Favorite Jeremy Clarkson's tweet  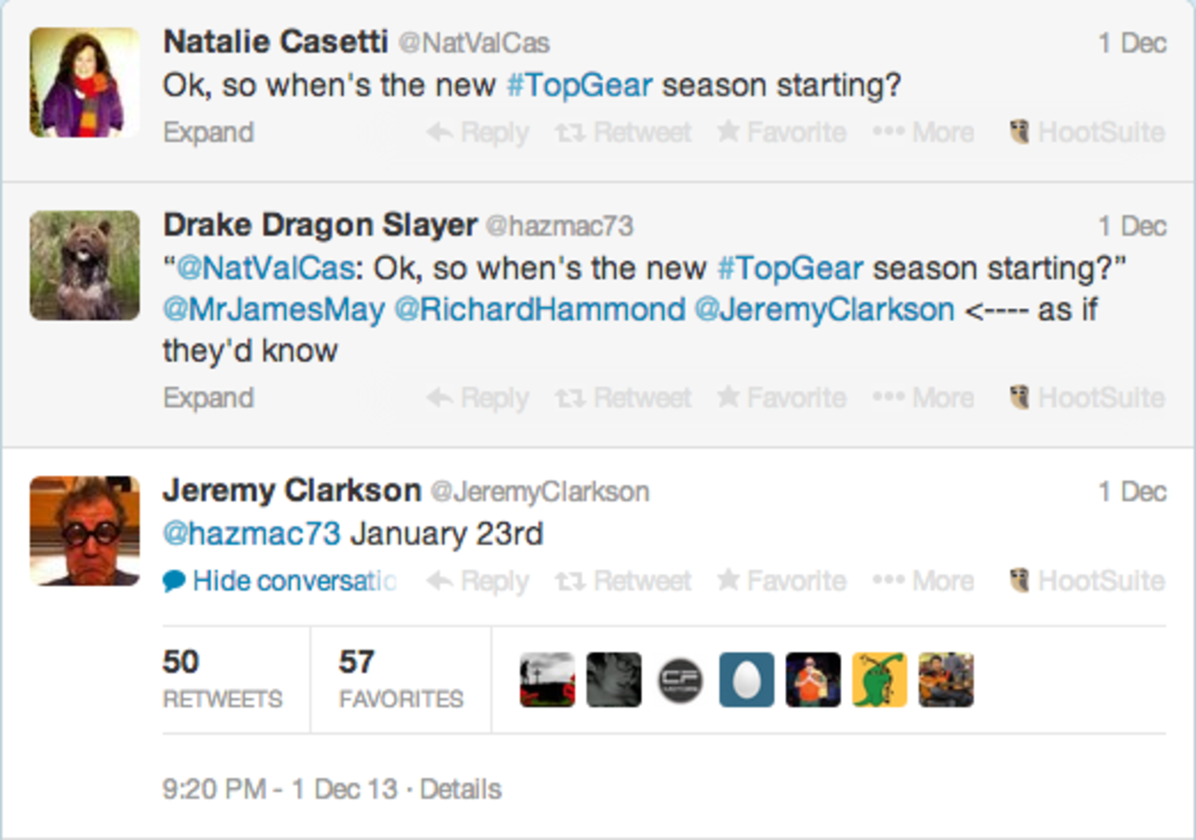pyautogui.click(x=781, y=581)
